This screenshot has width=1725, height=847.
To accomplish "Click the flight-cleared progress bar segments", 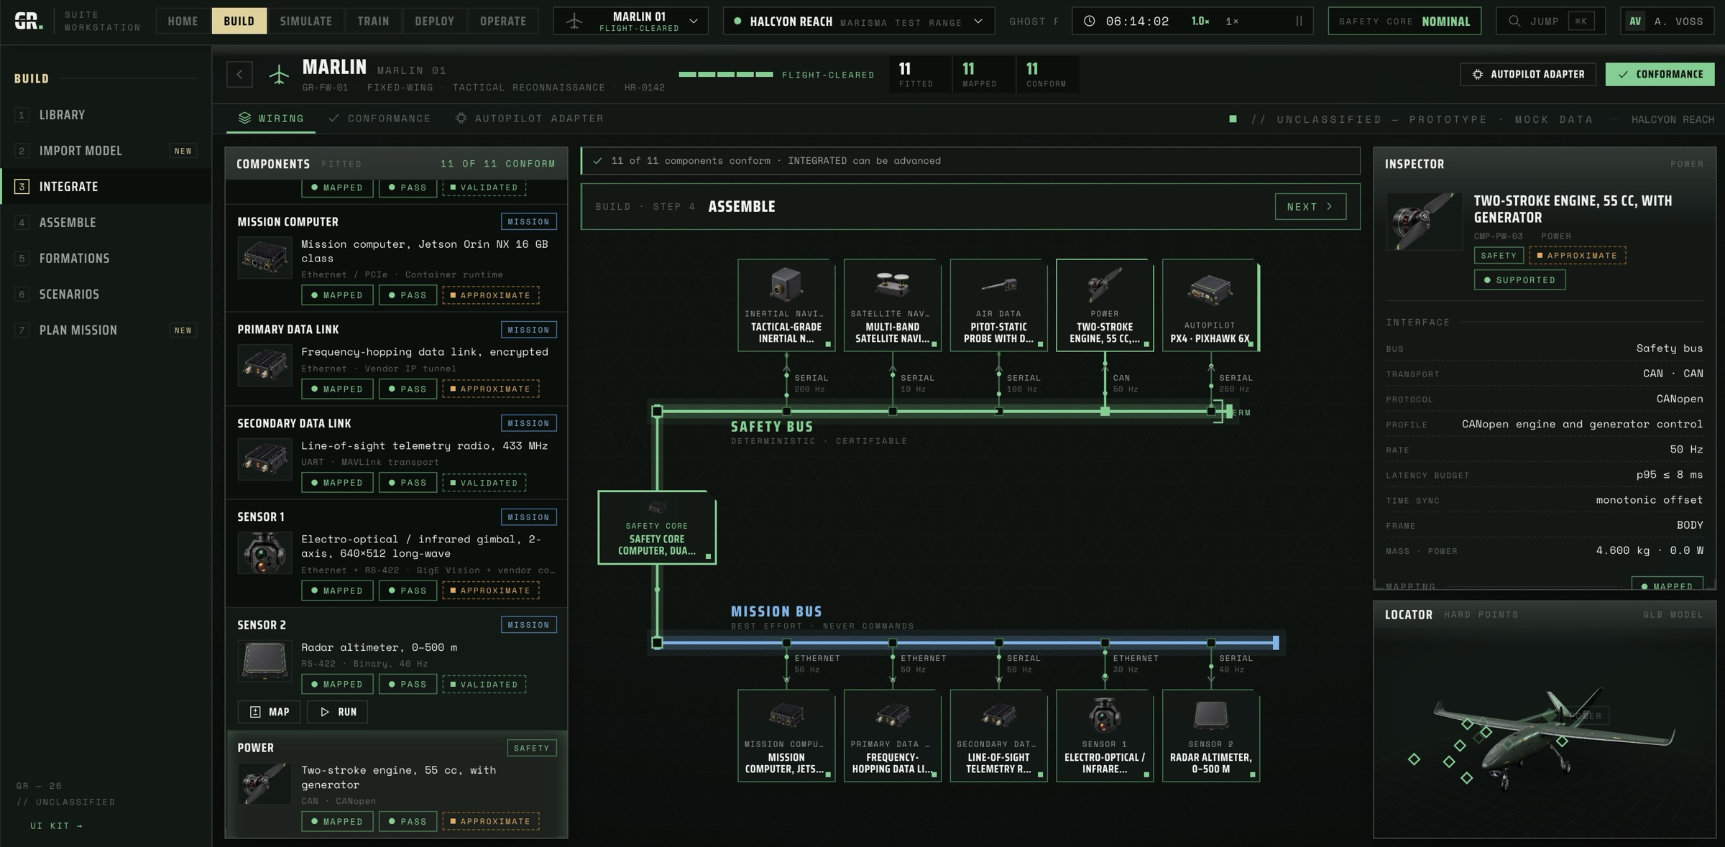I will click(726, 74).
